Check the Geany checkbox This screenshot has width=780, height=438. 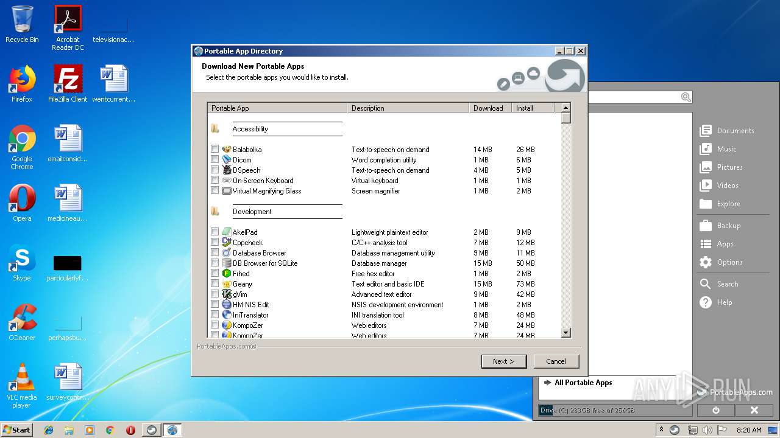pyautogui.click(x=214, y=283)
